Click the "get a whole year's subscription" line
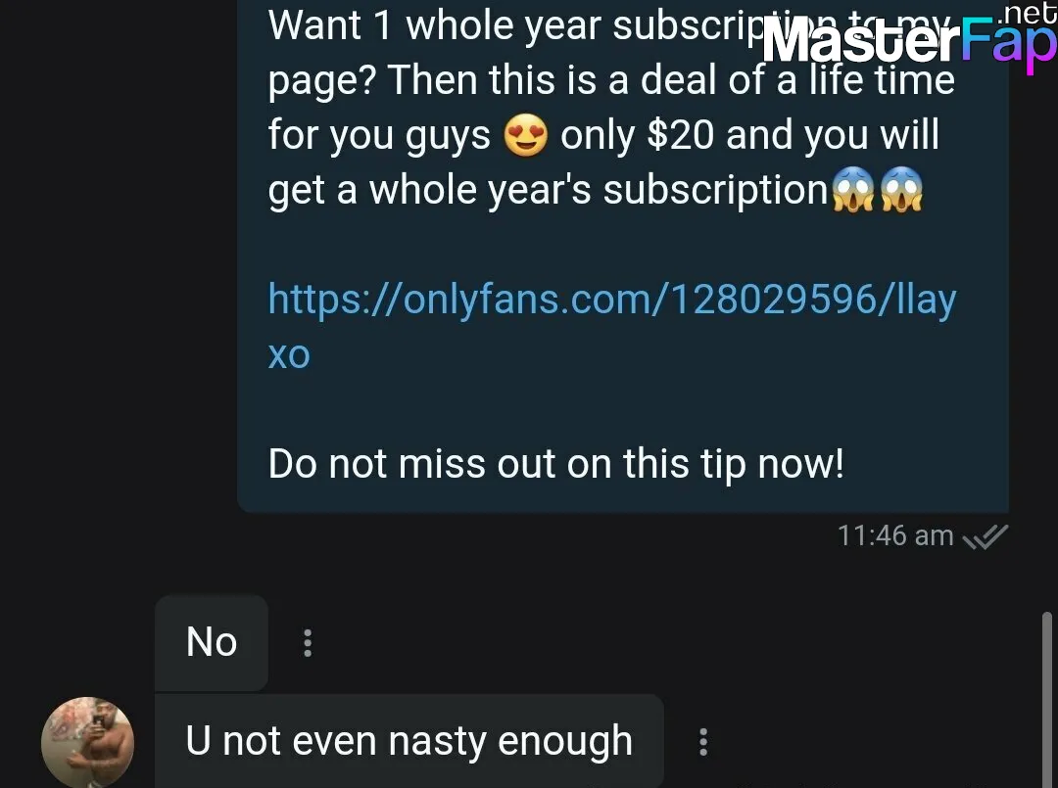The width and height of the screenshot is (1058, 788). [x=548, y=190]
